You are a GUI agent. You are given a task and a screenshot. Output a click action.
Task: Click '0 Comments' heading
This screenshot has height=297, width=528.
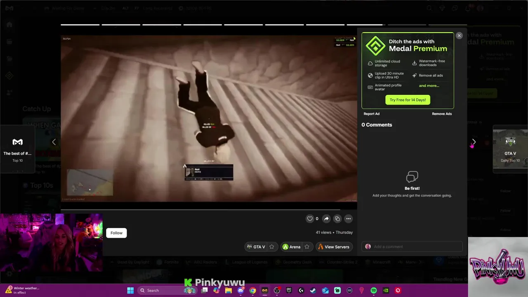[377, 125]
